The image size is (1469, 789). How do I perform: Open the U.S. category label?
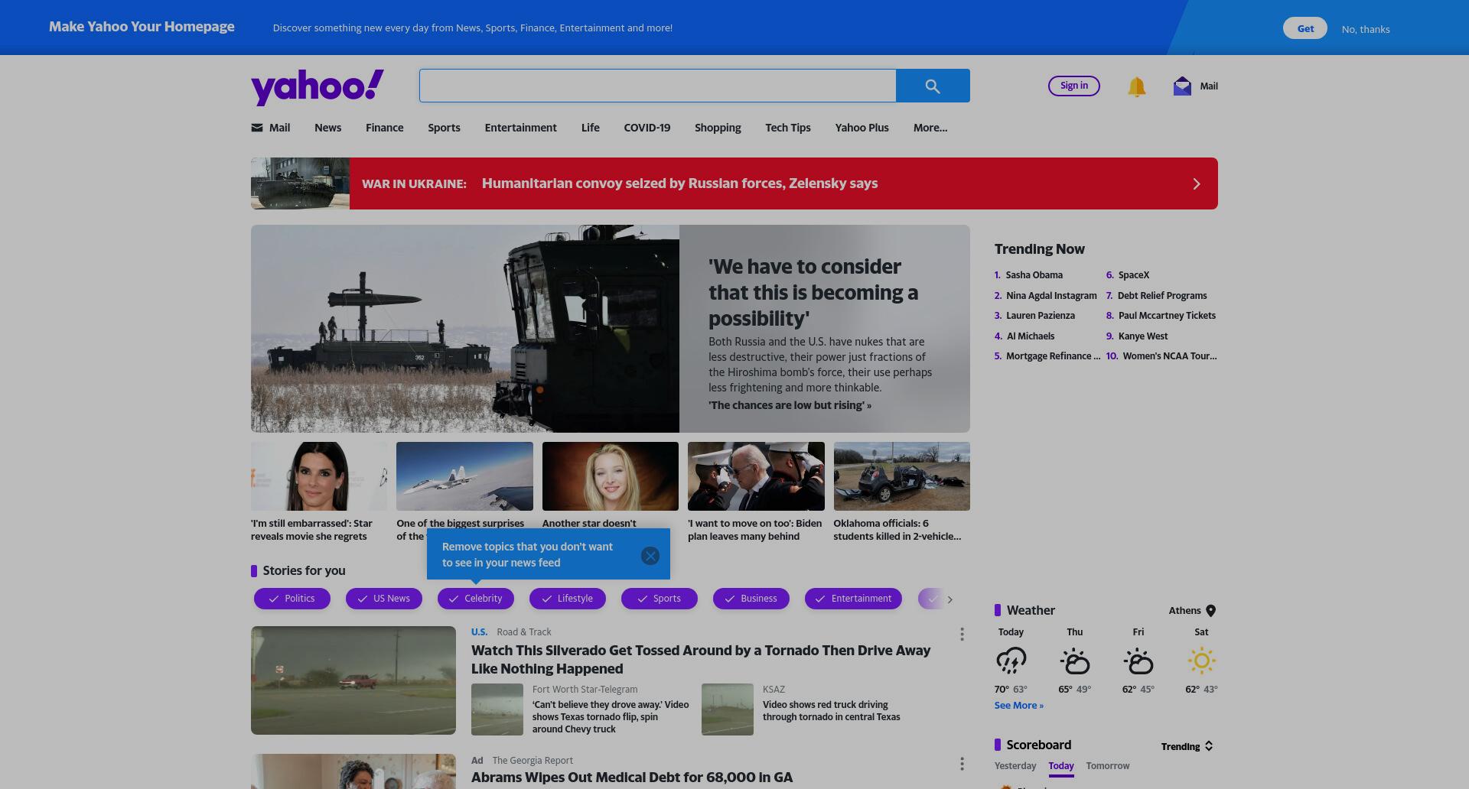click(x=479, y=632)
